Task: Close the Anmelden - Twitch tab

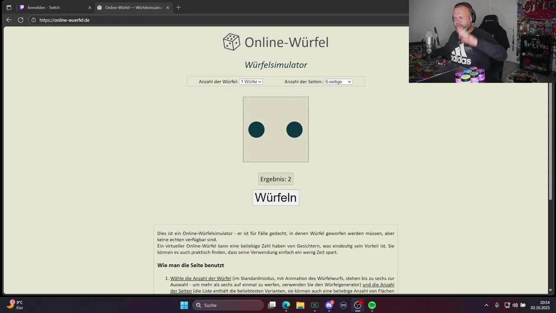Action: (x=90, y=7)
